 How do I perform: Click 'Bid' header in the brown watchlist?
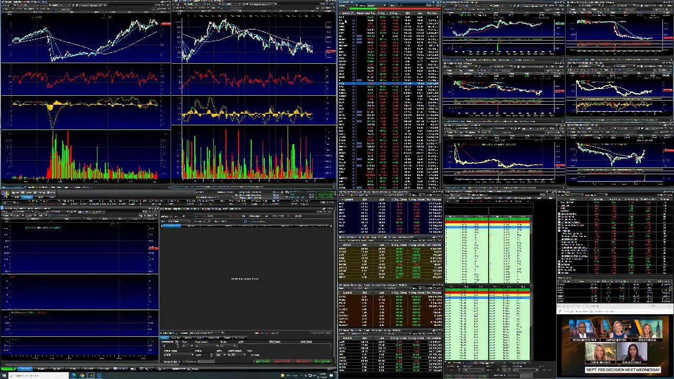click(364, 293)
